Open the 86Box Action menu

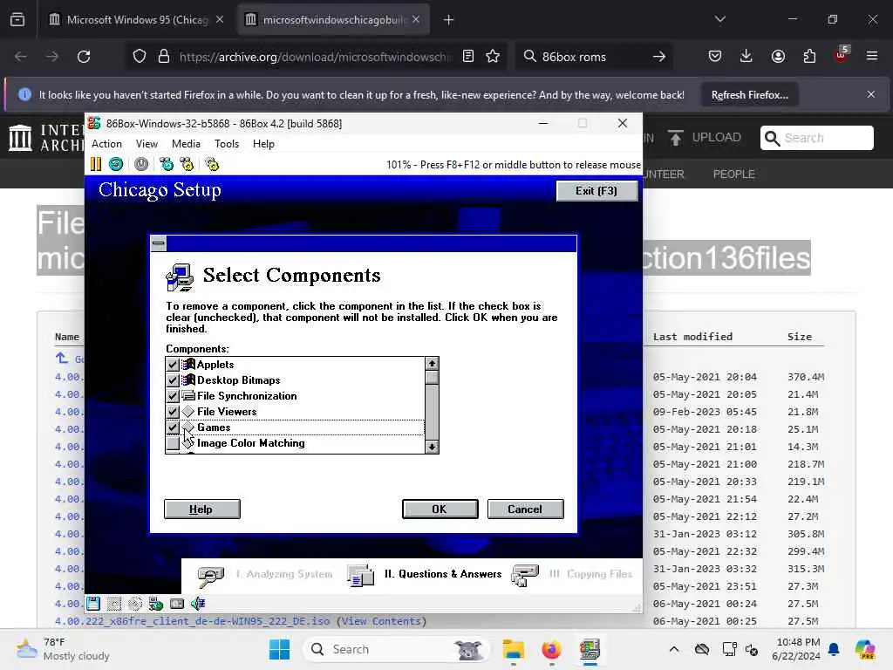[x=107, y=144]
